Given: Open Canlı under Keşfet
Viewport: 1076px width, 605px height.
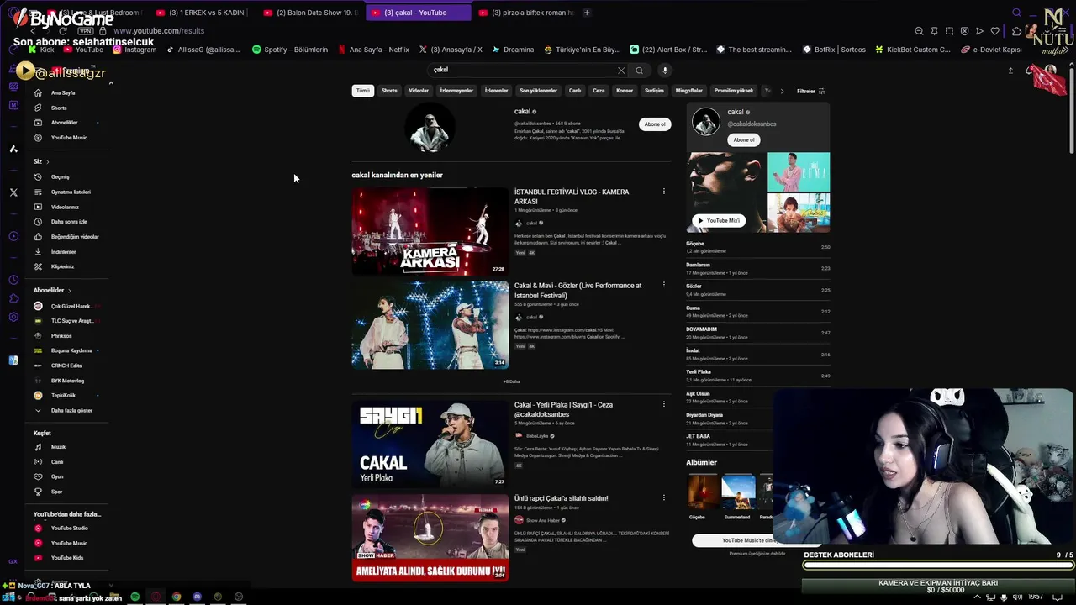Looking at the screenshot, I should (x=57, y=462).
